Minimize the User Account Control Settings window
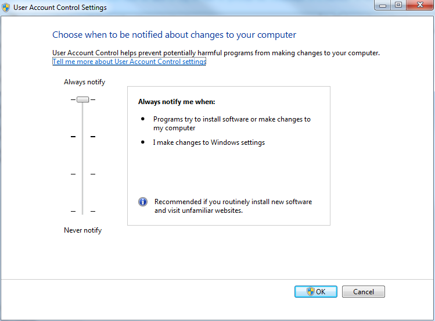 [x=383, y=5]
